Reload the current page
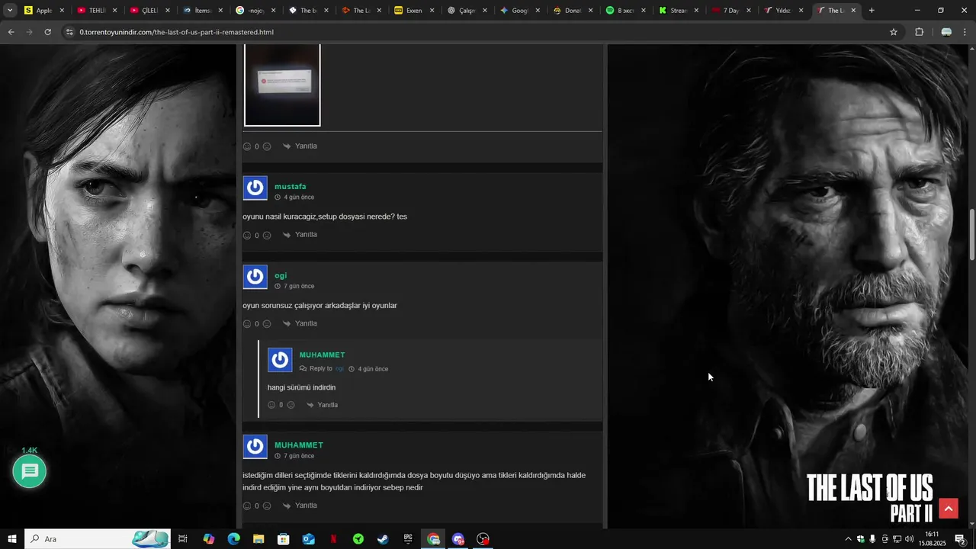 (x=47, y=32)
